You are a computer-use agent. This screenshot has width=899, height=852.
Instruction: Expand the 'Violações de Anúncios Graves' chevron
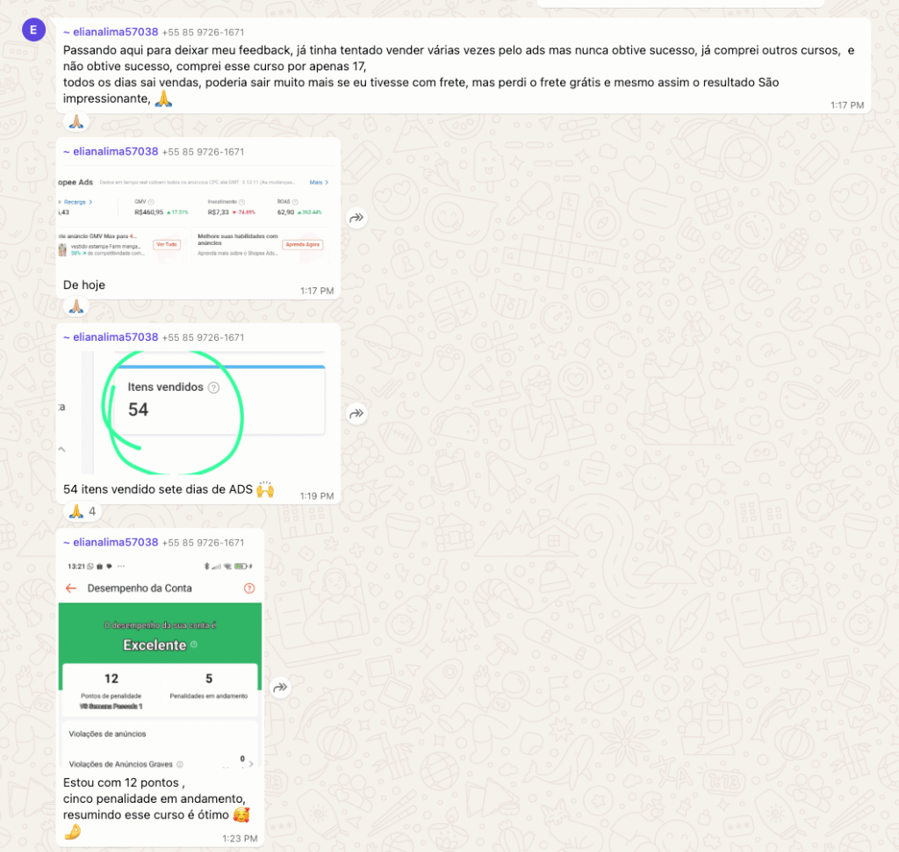tap(251, 763)
